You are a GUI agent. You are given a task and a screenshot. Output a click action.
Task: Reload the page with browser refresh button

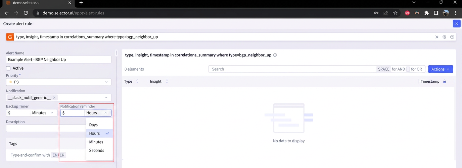click(26, 13)
